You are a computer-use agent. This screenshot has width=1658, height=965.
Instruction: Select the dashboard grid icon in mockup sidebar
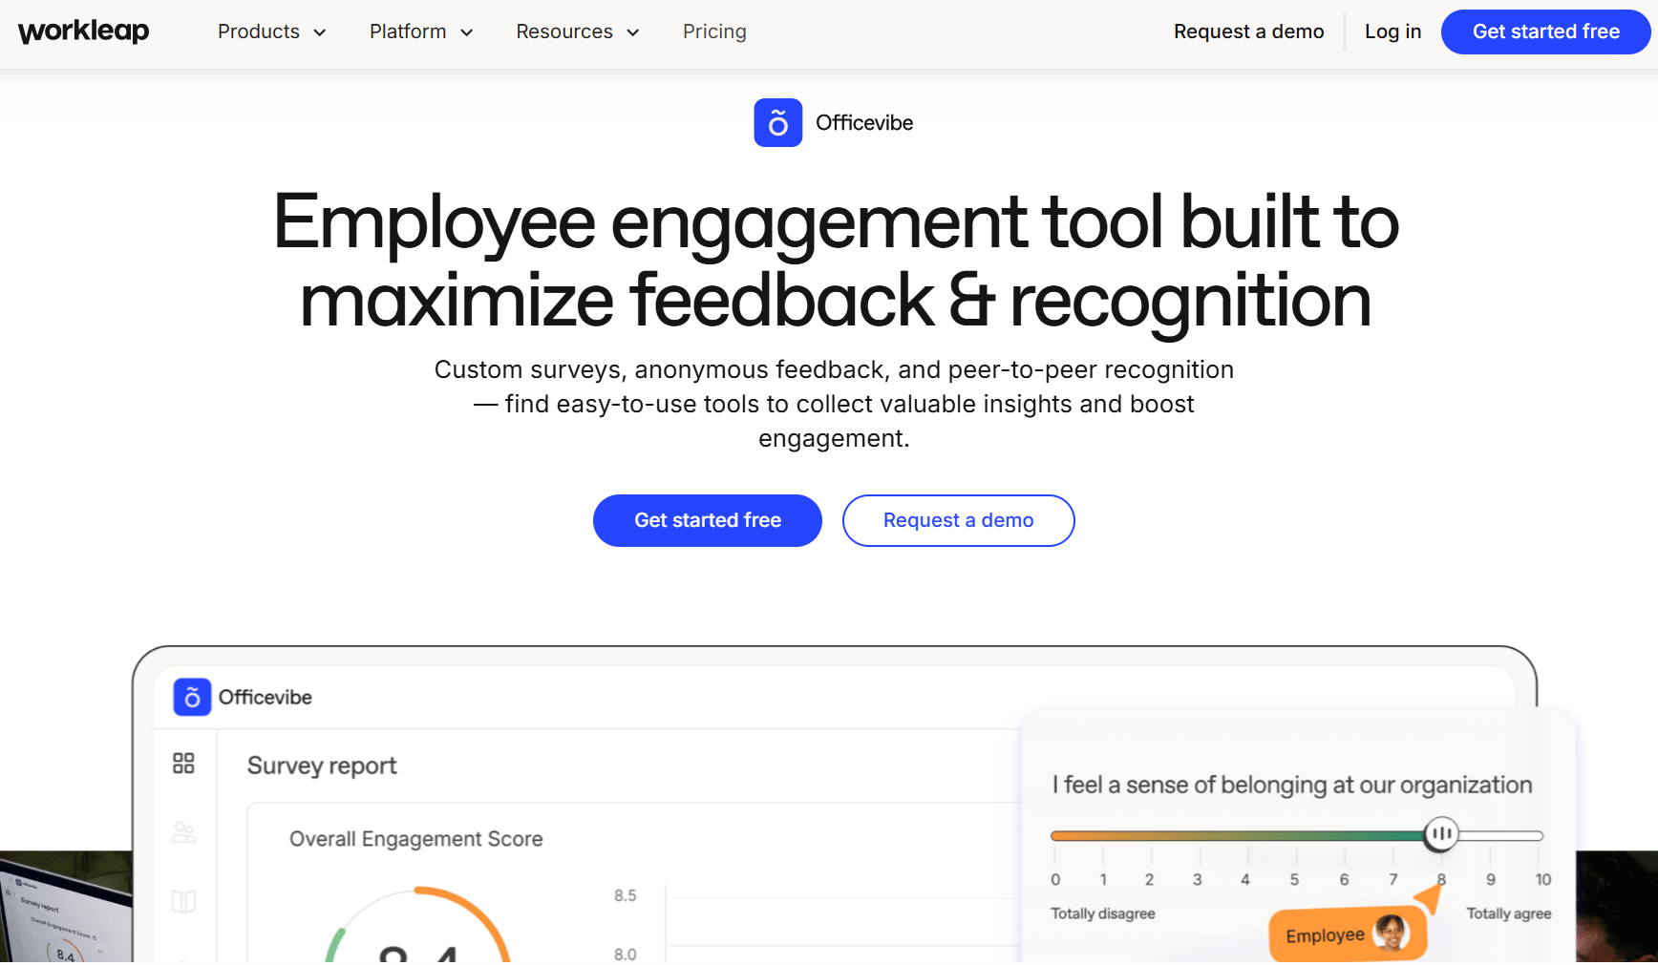coord(183,763)
